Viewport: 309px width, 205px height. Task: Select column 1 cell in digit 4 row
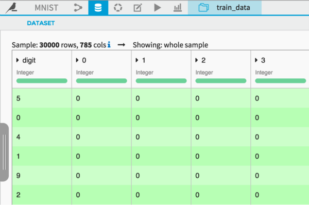pos(161,137)
